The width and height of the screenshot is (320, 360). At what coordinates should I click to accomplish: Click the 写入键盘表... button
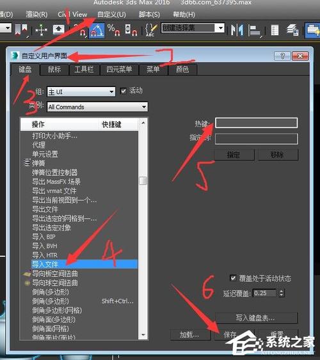point(256,318)
